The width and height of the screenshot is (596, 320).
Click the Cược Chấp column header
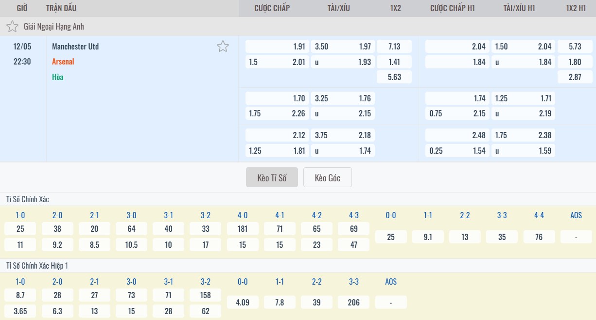click(272, 8)
